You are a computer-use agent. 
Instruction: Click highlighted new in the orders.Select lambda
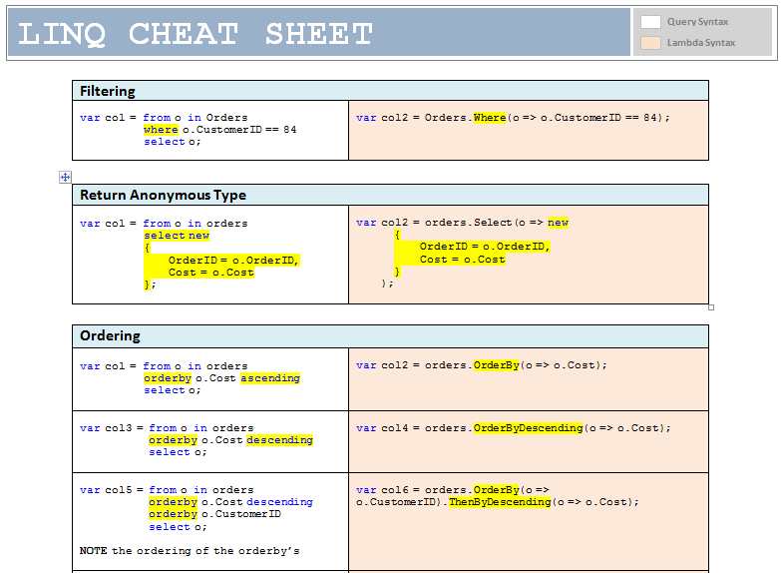coord(558,223)
